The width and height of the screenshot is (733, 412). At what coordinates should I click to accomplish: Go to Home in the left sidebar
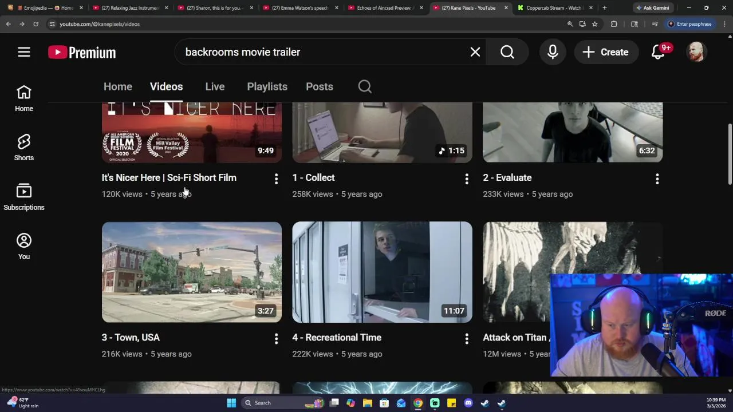click(x=24, y=98)
